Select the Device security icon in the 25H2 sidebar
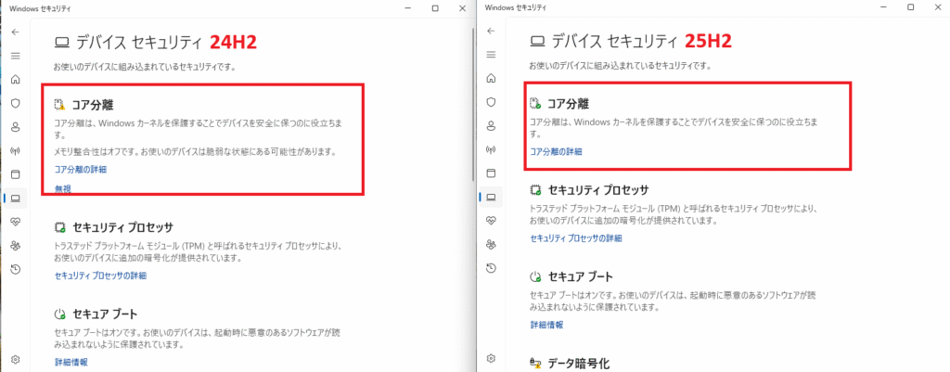This screenshot has height=372, width=950. coord(490,198)
